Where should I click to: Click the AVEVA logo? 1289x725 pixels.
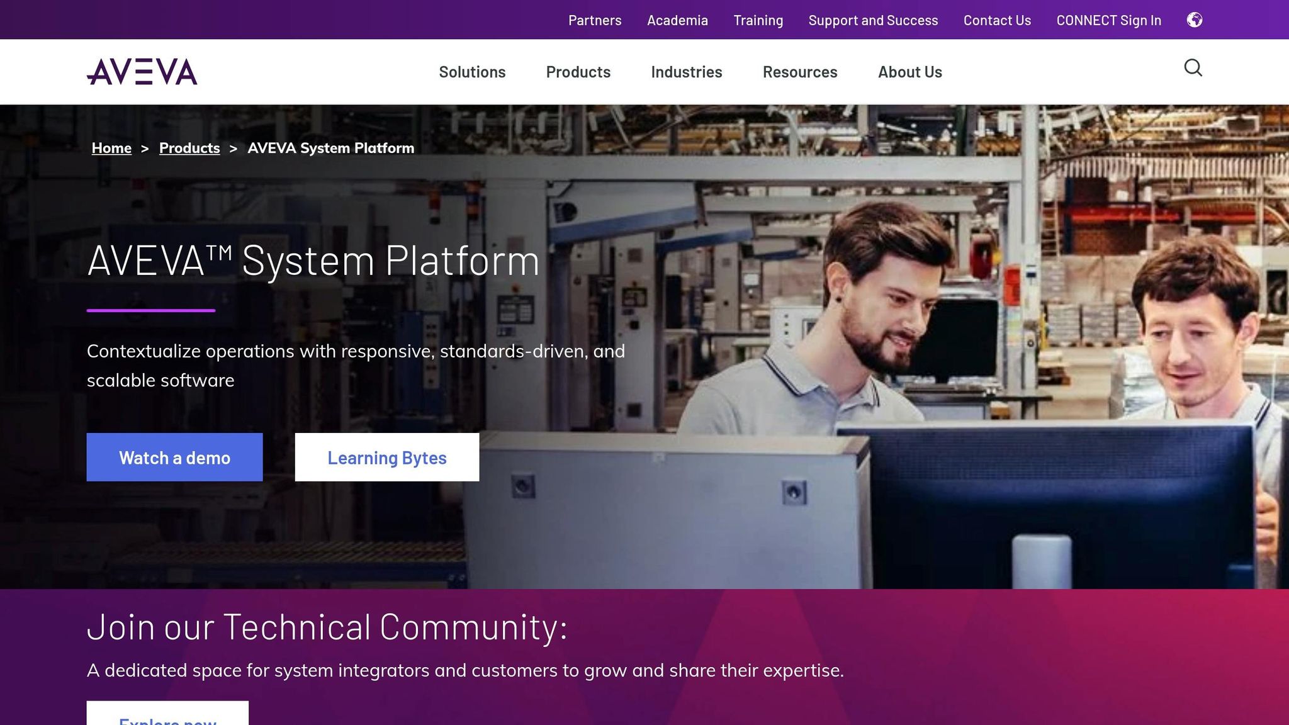click(x=142, y=72)
